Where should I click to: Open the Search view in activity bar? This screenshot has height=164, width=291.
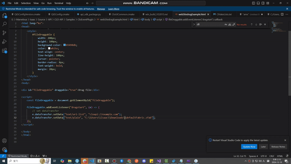click(4, 24)
